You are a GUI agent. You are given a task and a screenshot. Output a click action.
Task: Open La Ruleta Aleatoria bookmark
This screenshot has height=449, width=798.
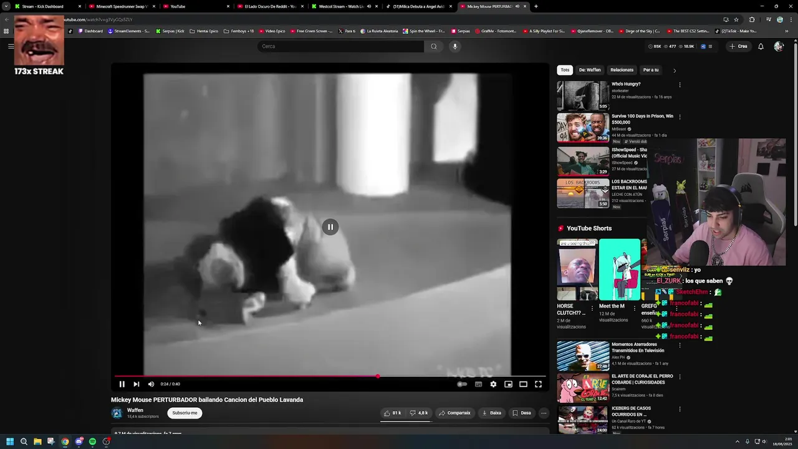pos(378,31)
